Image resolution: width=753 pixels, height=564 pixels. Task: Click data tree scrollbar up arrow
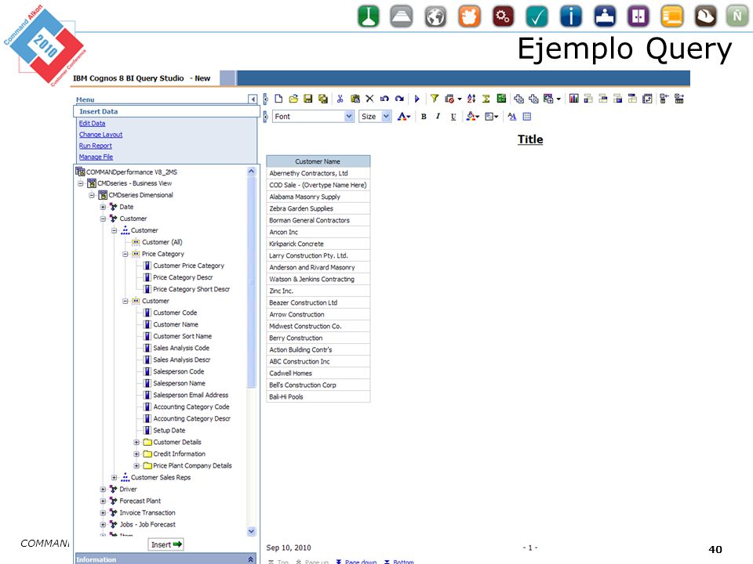click(252, 172)
